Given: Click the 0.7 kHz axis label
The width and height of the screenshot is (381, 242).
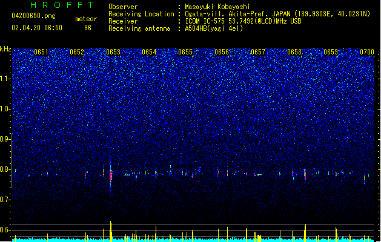Looking at the screenshot, I should click(x=5, y=200).
